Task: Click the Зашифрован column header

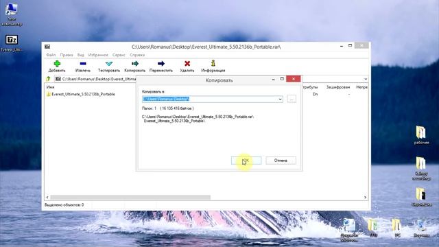Action: 338,87
